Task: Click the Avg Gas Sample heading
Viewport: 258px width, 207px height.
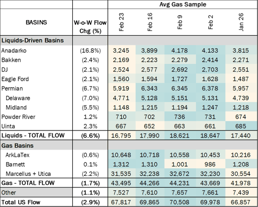Action: point(183,5)
